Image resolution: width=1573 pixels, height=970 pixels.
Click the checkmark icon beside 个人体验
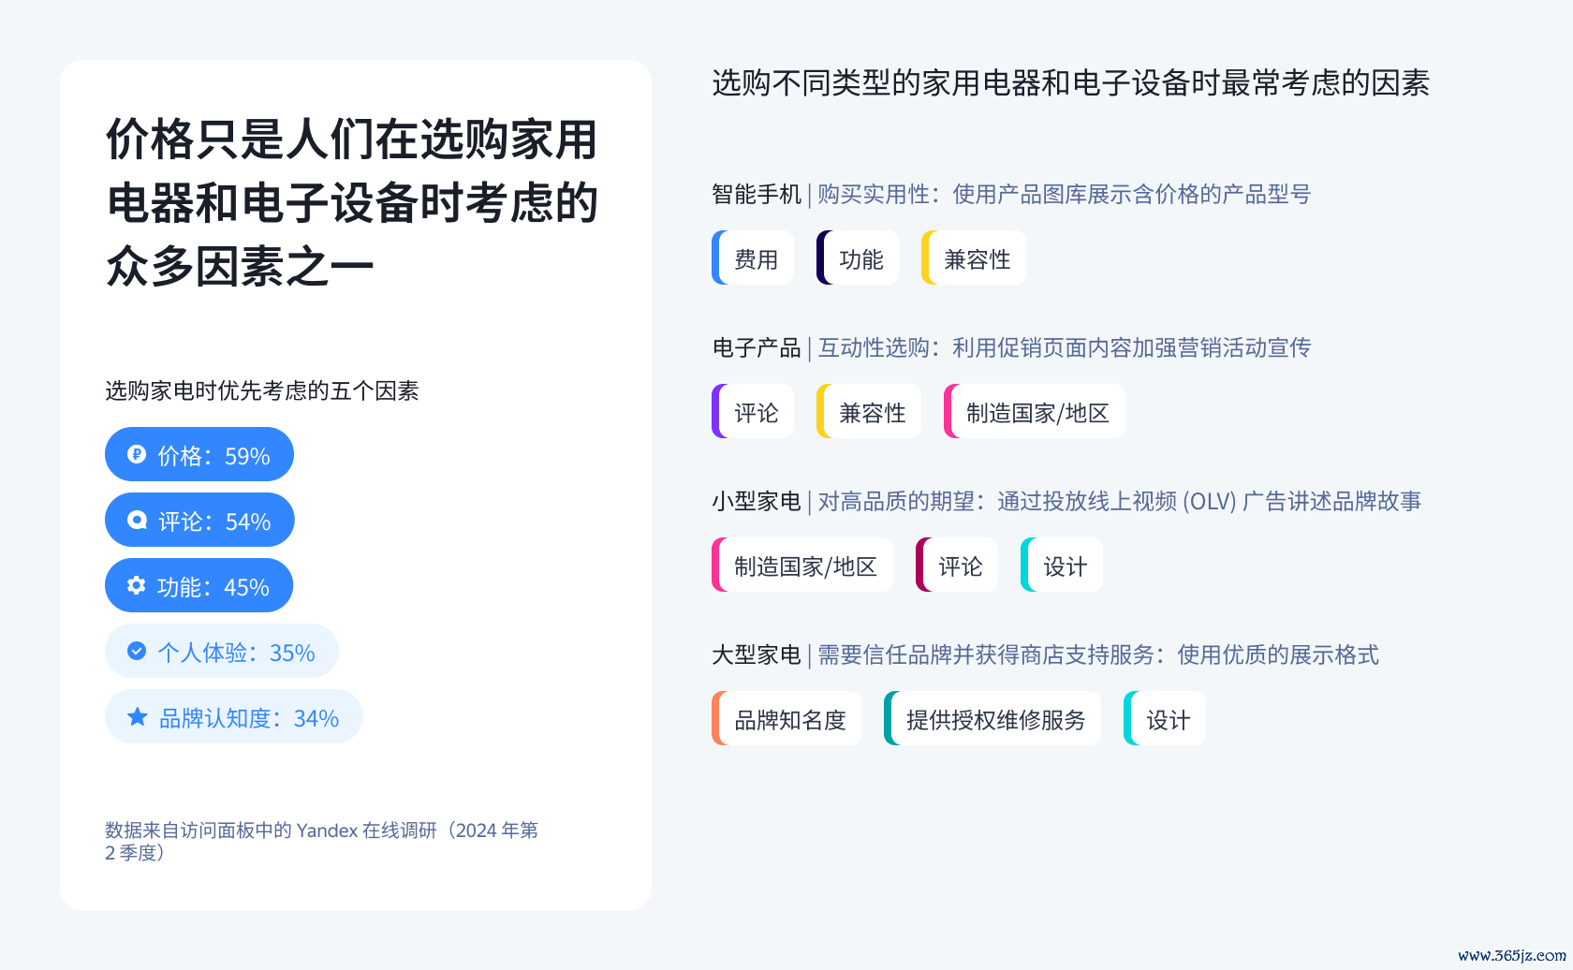(x=137, y=651)
